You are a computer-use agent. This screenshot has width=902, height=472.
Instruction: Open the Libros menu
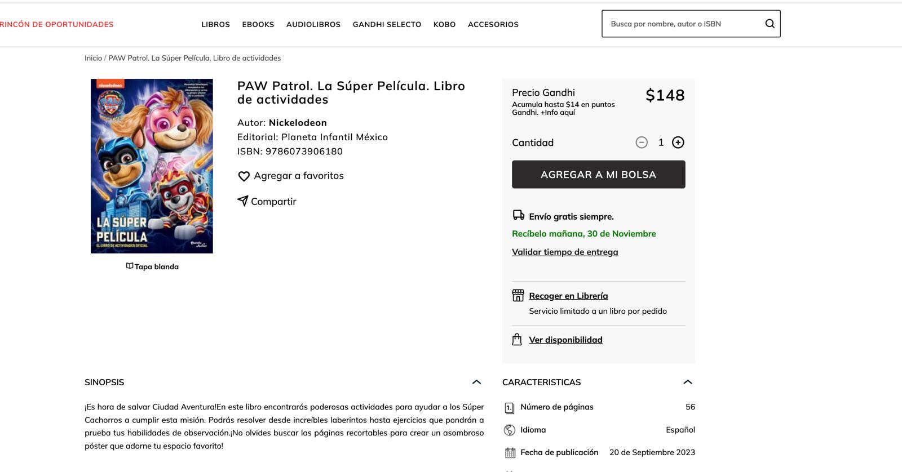pos(215,24)
